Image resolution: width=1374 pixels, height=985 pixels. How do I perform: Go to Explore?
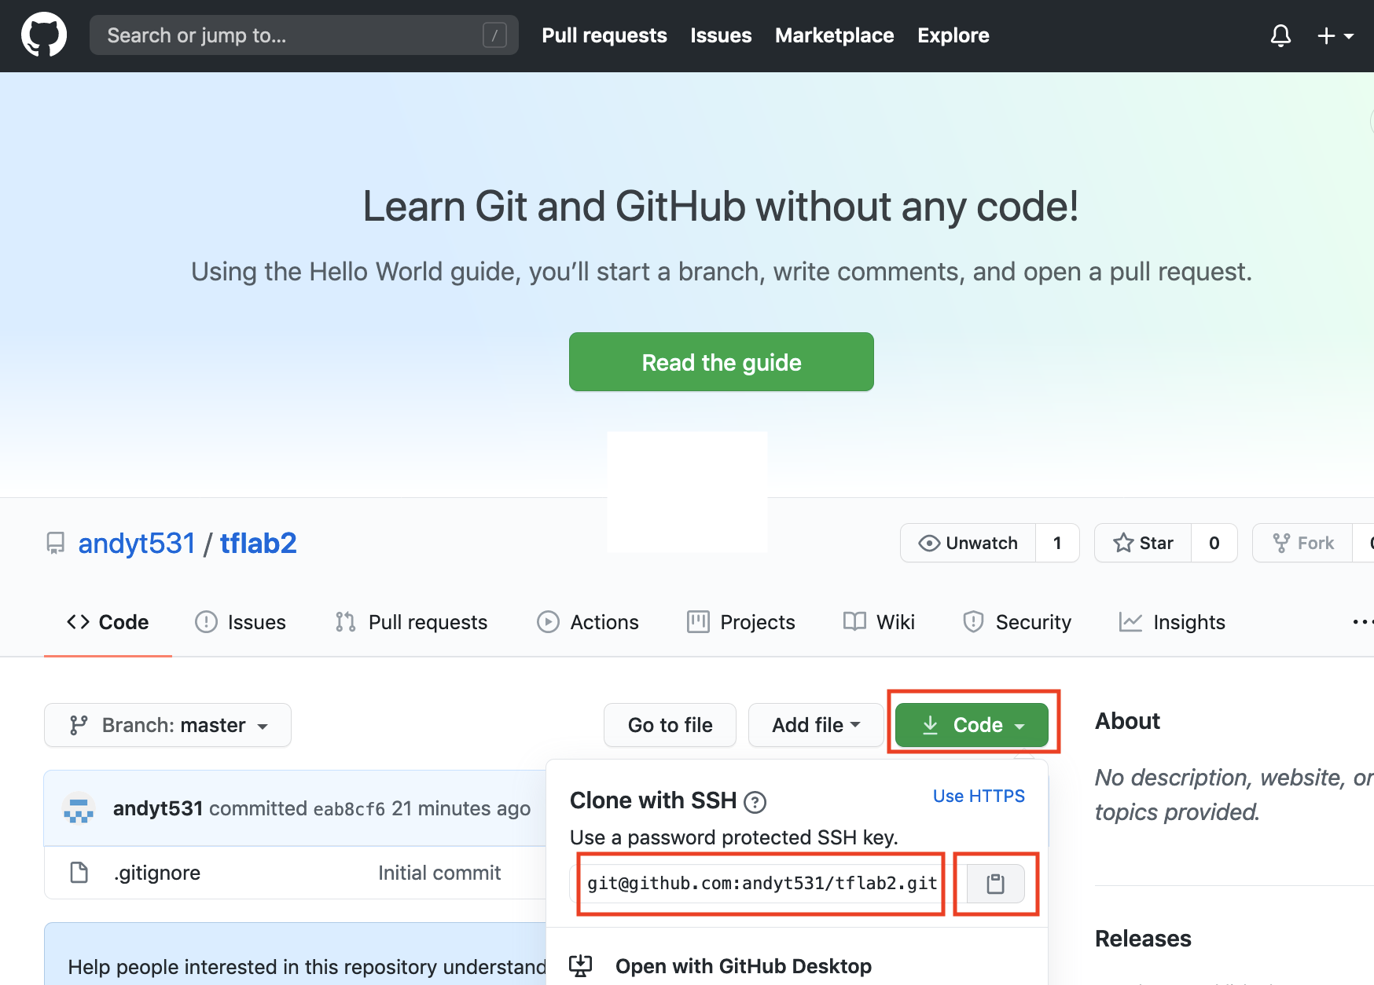pyautogui.click(x=953, y=35)
